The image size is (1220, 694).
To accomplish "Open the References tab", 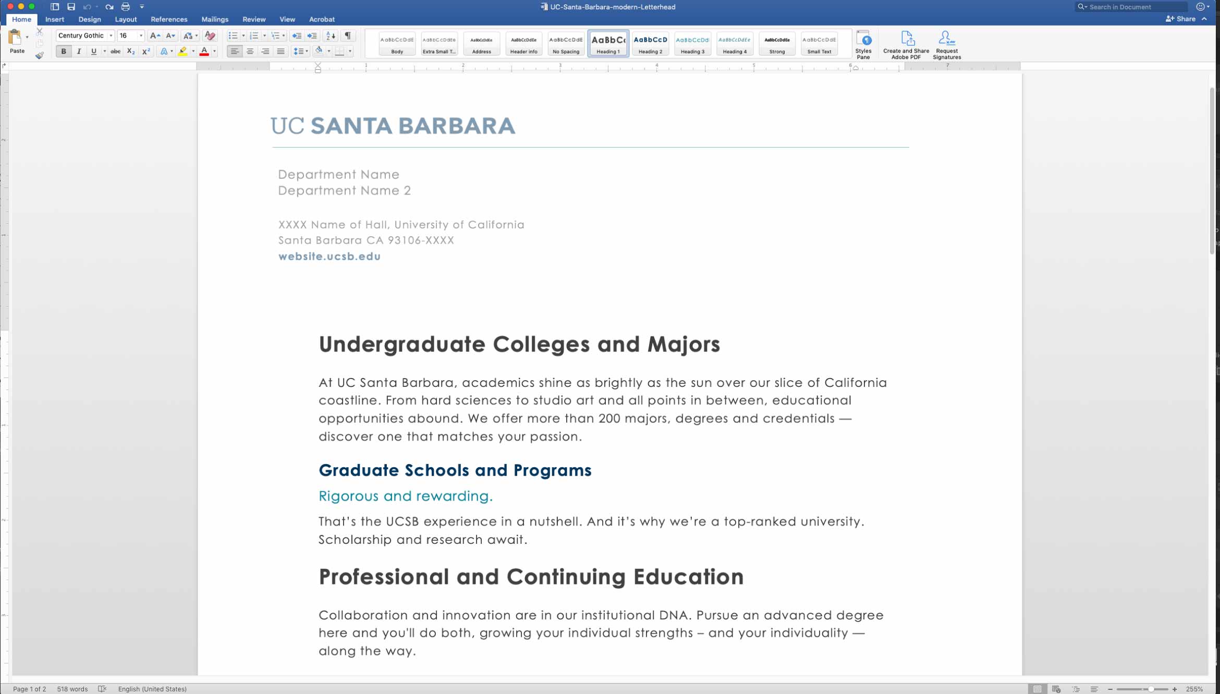I will tap(169, 19).
